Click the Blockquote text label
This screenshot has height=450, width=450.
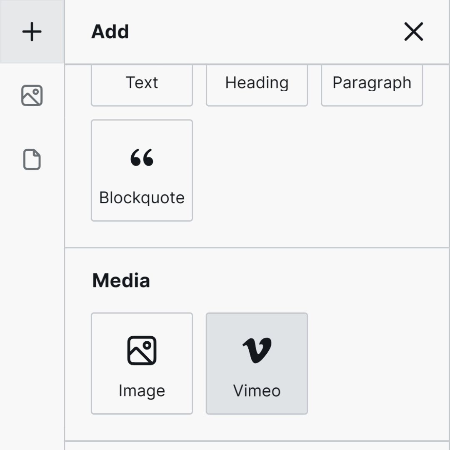(142, 198)
